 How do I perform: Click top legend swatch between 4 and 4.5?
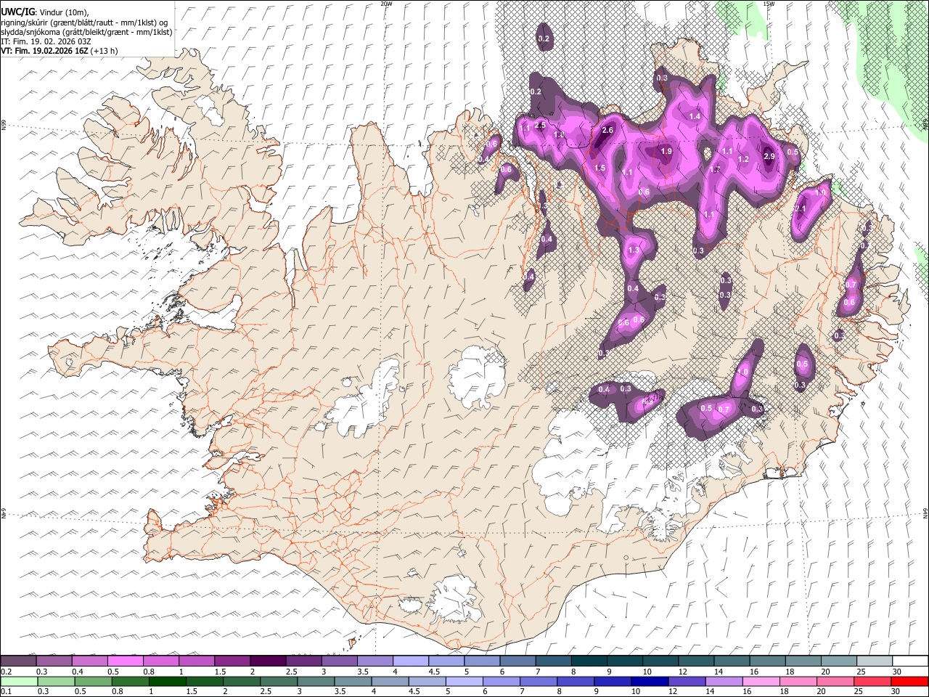[x=411, y=661]
